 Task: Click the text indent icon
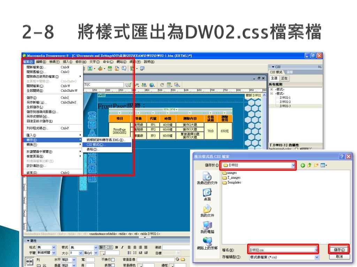point(146,253)
